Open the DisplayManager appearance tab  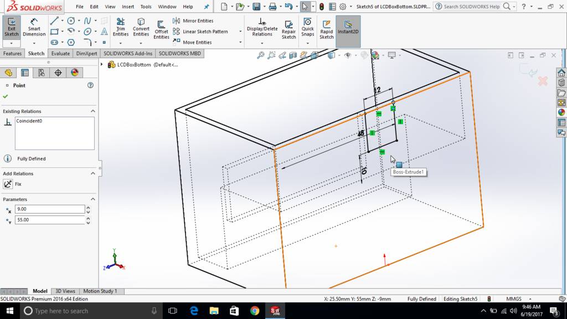tap(75, 73)
